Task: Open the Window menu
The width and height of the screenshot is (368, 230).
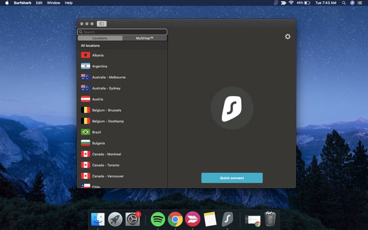Action: [x=53, y=3]
